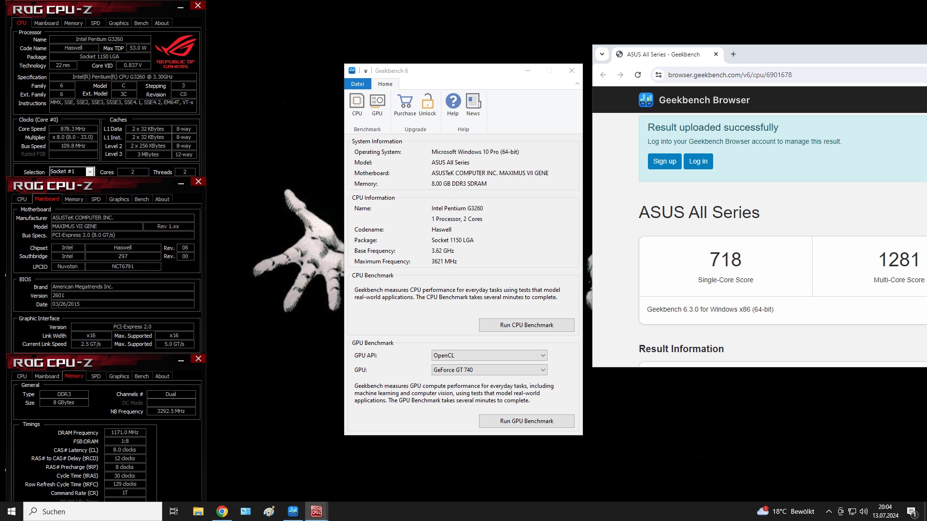Open About tab in the Memory timings CPU-Z window
This screenshot has height=521, width=927.
coord(162,376)
